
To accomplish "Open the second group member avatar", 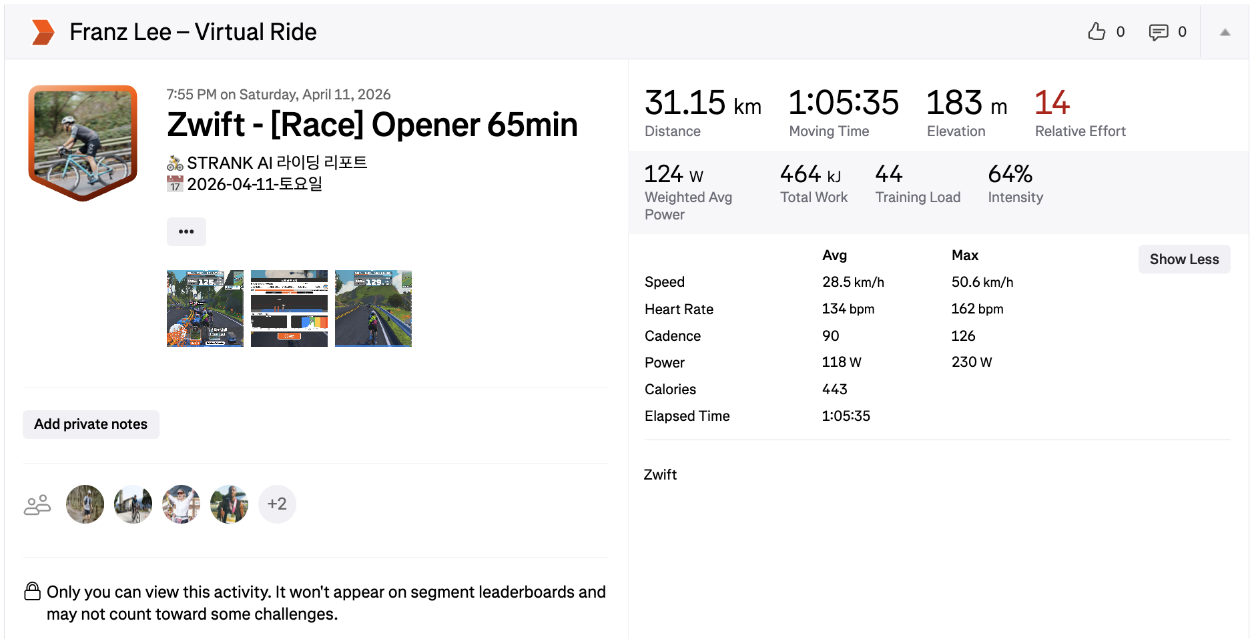I will tap(133, 504).
